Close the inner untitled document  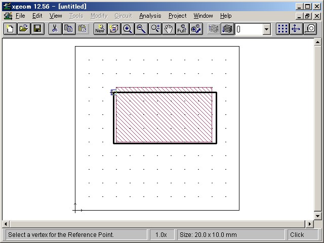pyautogui.click(x=317, y=16)
